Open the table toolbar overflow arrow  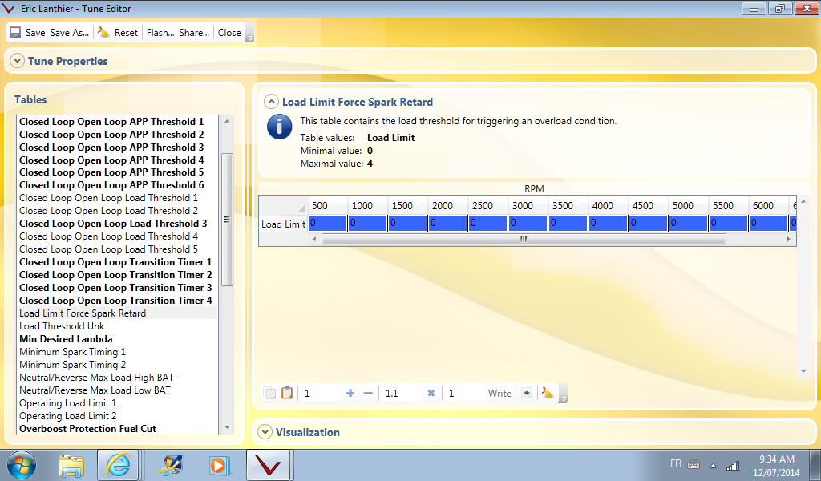tap(564, 398)
